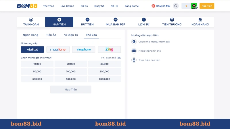Click the 'Nhà cung cấp' label
230x129 pixels.
(29, 43)
